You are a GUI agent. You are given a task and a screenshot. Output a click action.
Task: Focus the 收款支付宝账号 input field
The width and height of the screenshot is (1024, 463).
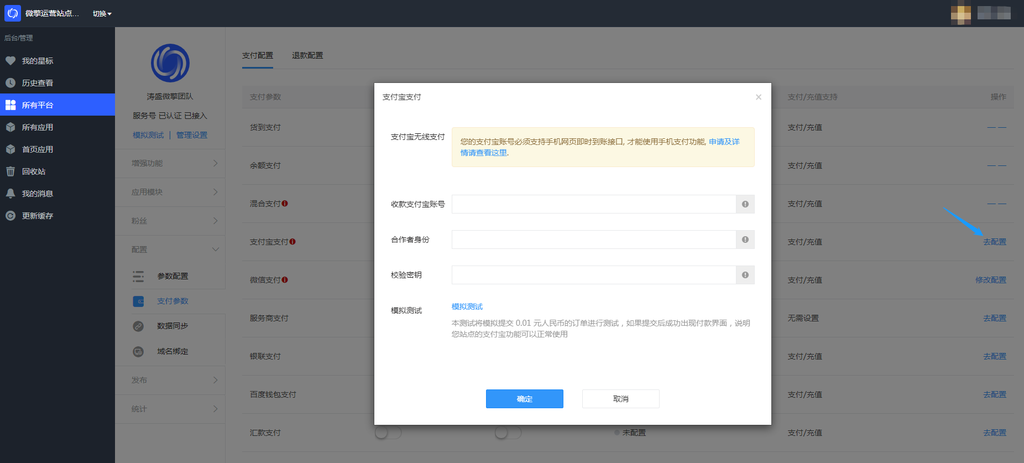pos(594,204)
